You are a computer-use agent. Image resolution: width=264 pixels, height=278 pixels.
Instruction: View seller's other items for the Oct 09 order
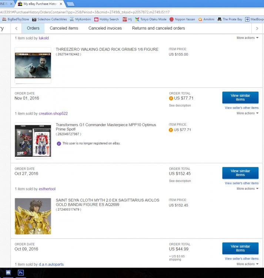pos(242,258)
